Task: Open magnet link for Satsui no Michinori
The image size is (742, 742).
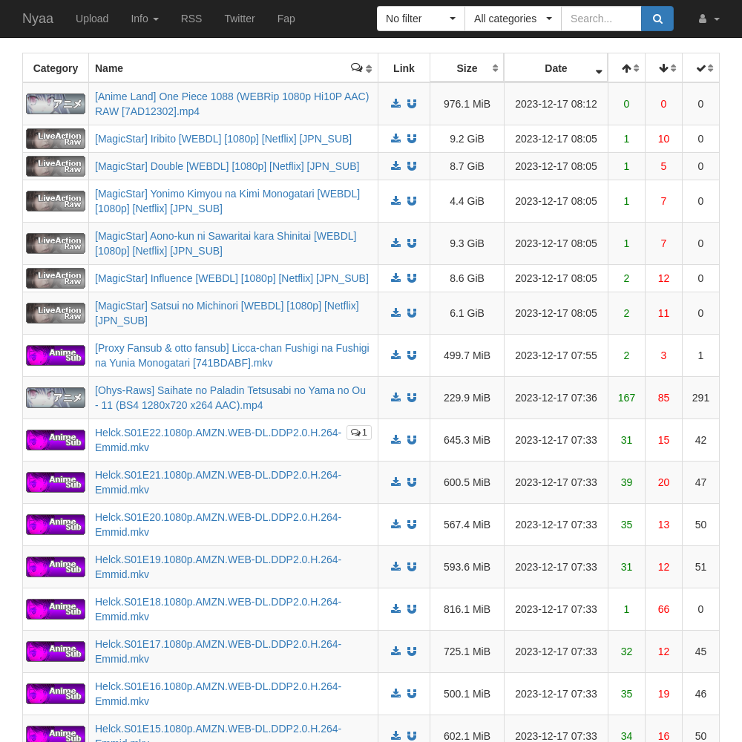Action: point(412,313)
